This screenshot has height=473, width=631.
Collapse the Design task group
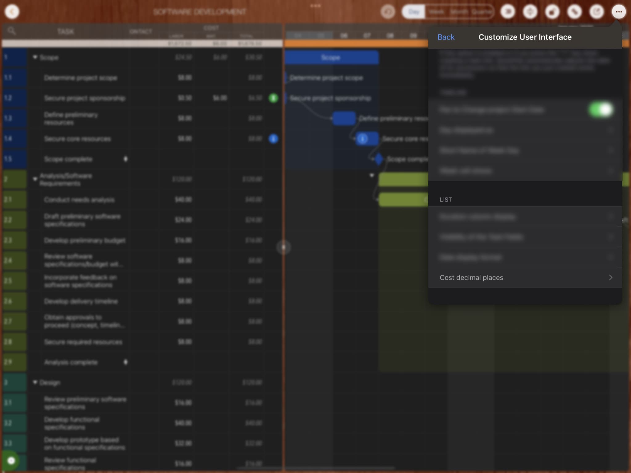35,382
